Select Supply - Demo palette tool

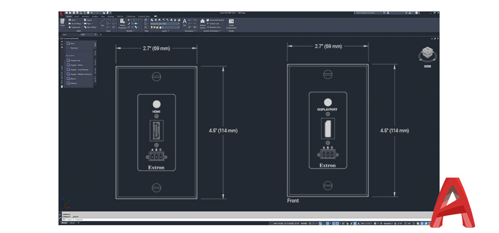point(74,65)
